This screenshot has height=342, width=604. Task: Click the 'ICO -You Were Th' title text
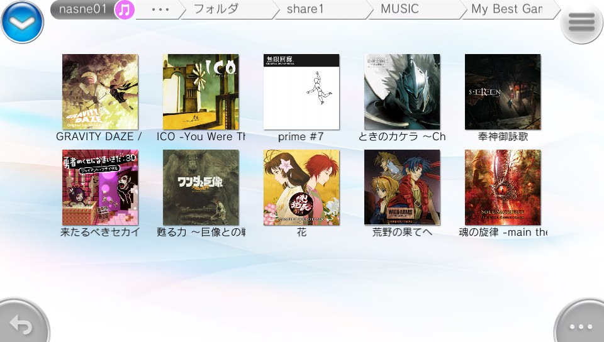point(201,136)
